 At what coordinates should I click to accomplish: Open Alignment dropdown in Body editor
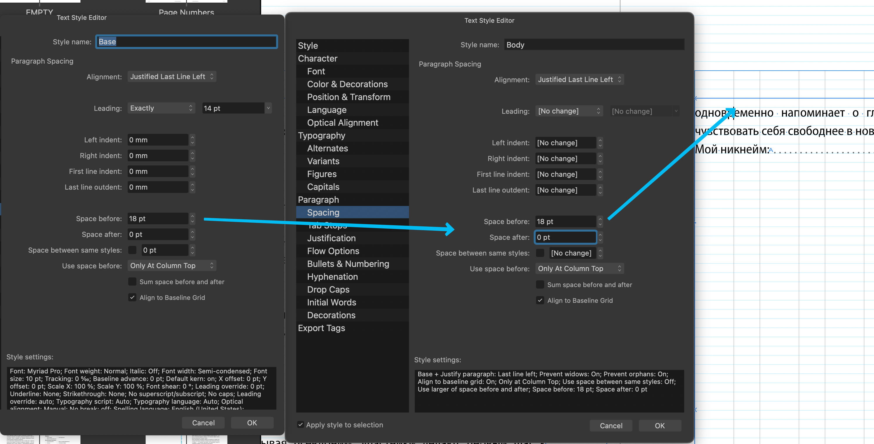coord(580,79)
